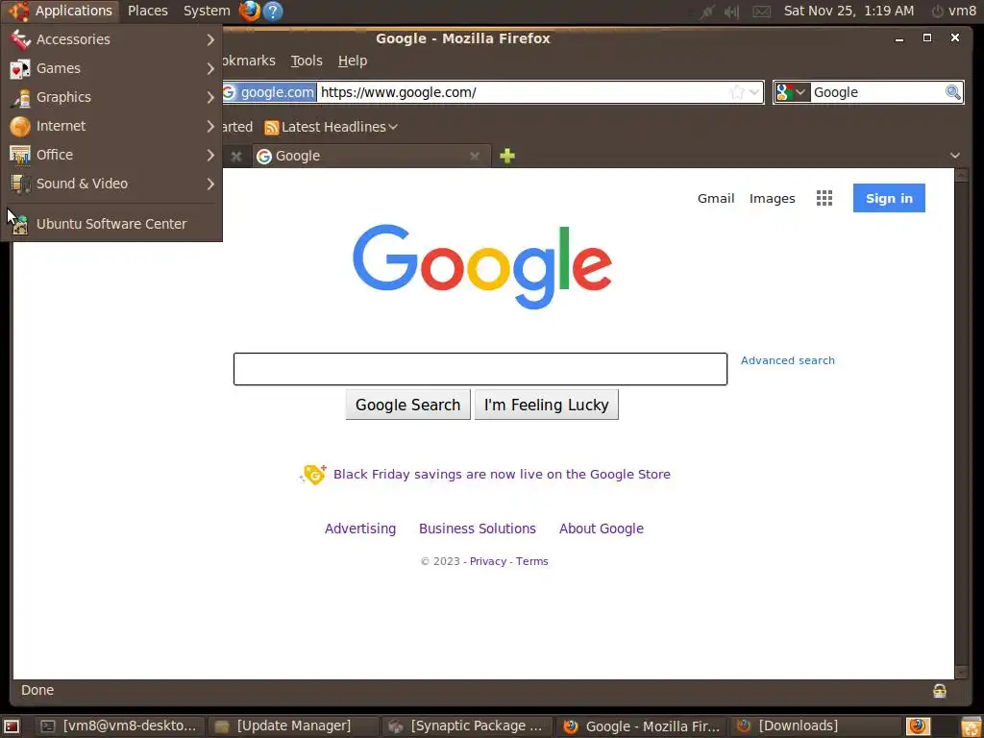
Task: Open the Office submenu
Action: [x=111, y=155]
